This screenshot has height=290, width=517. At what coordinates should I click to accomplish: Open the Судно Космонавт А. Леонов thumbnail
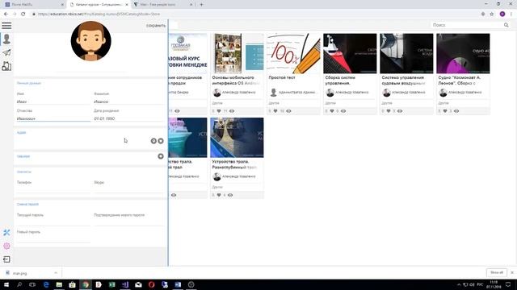463,53
